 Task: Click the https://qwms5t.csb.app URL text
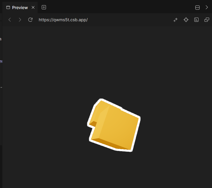[63, 20]
